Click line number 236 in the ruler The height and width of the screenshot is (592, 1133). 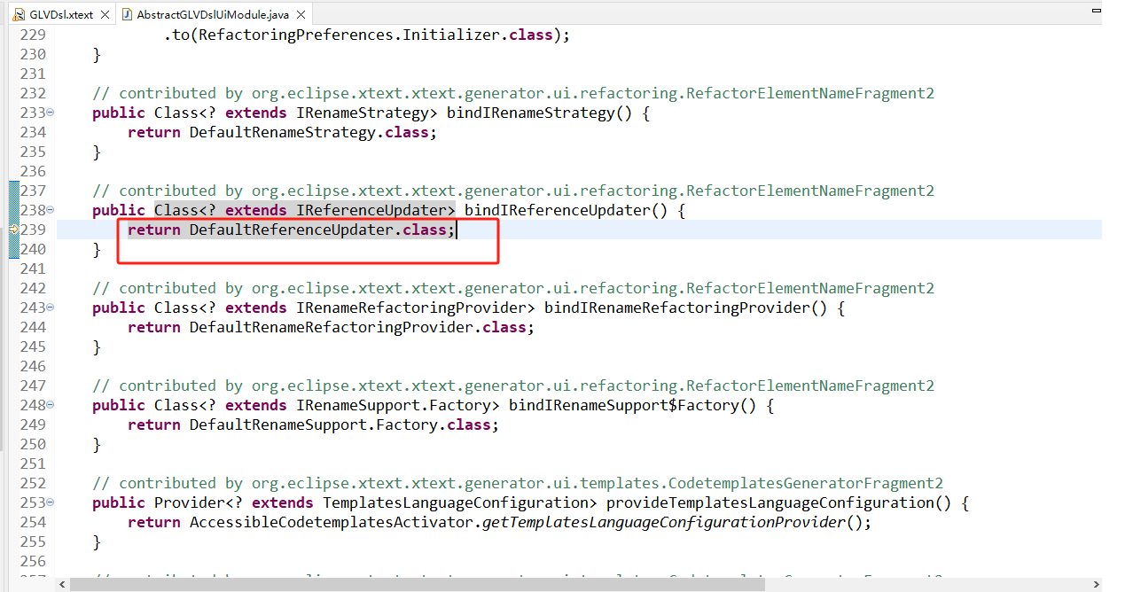[x=32, y=171]
